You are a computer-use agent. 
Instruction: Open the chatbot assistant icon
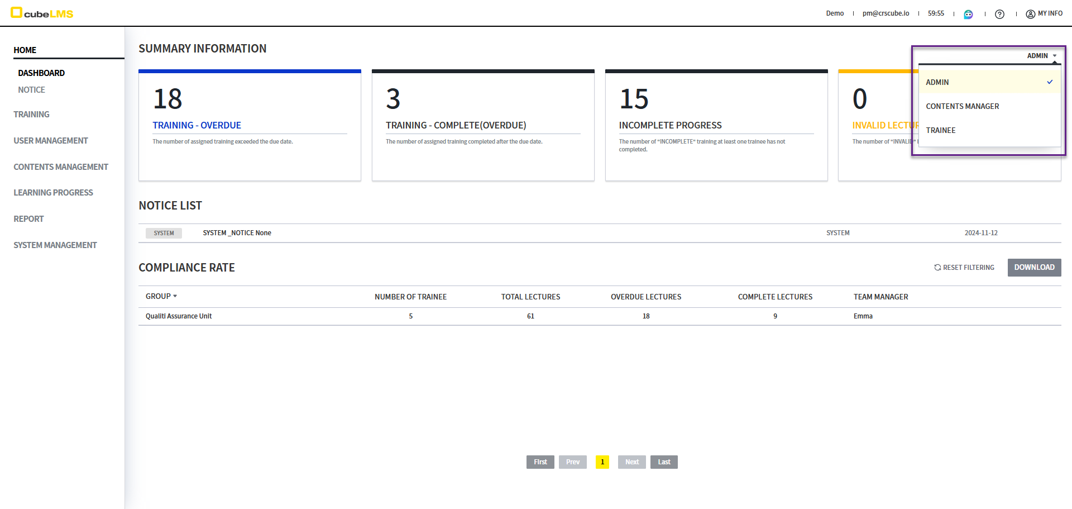pos(968,14)
